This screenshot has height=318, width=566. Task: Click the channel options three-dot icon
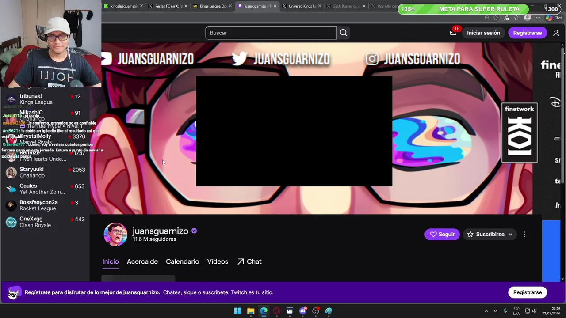524,235
